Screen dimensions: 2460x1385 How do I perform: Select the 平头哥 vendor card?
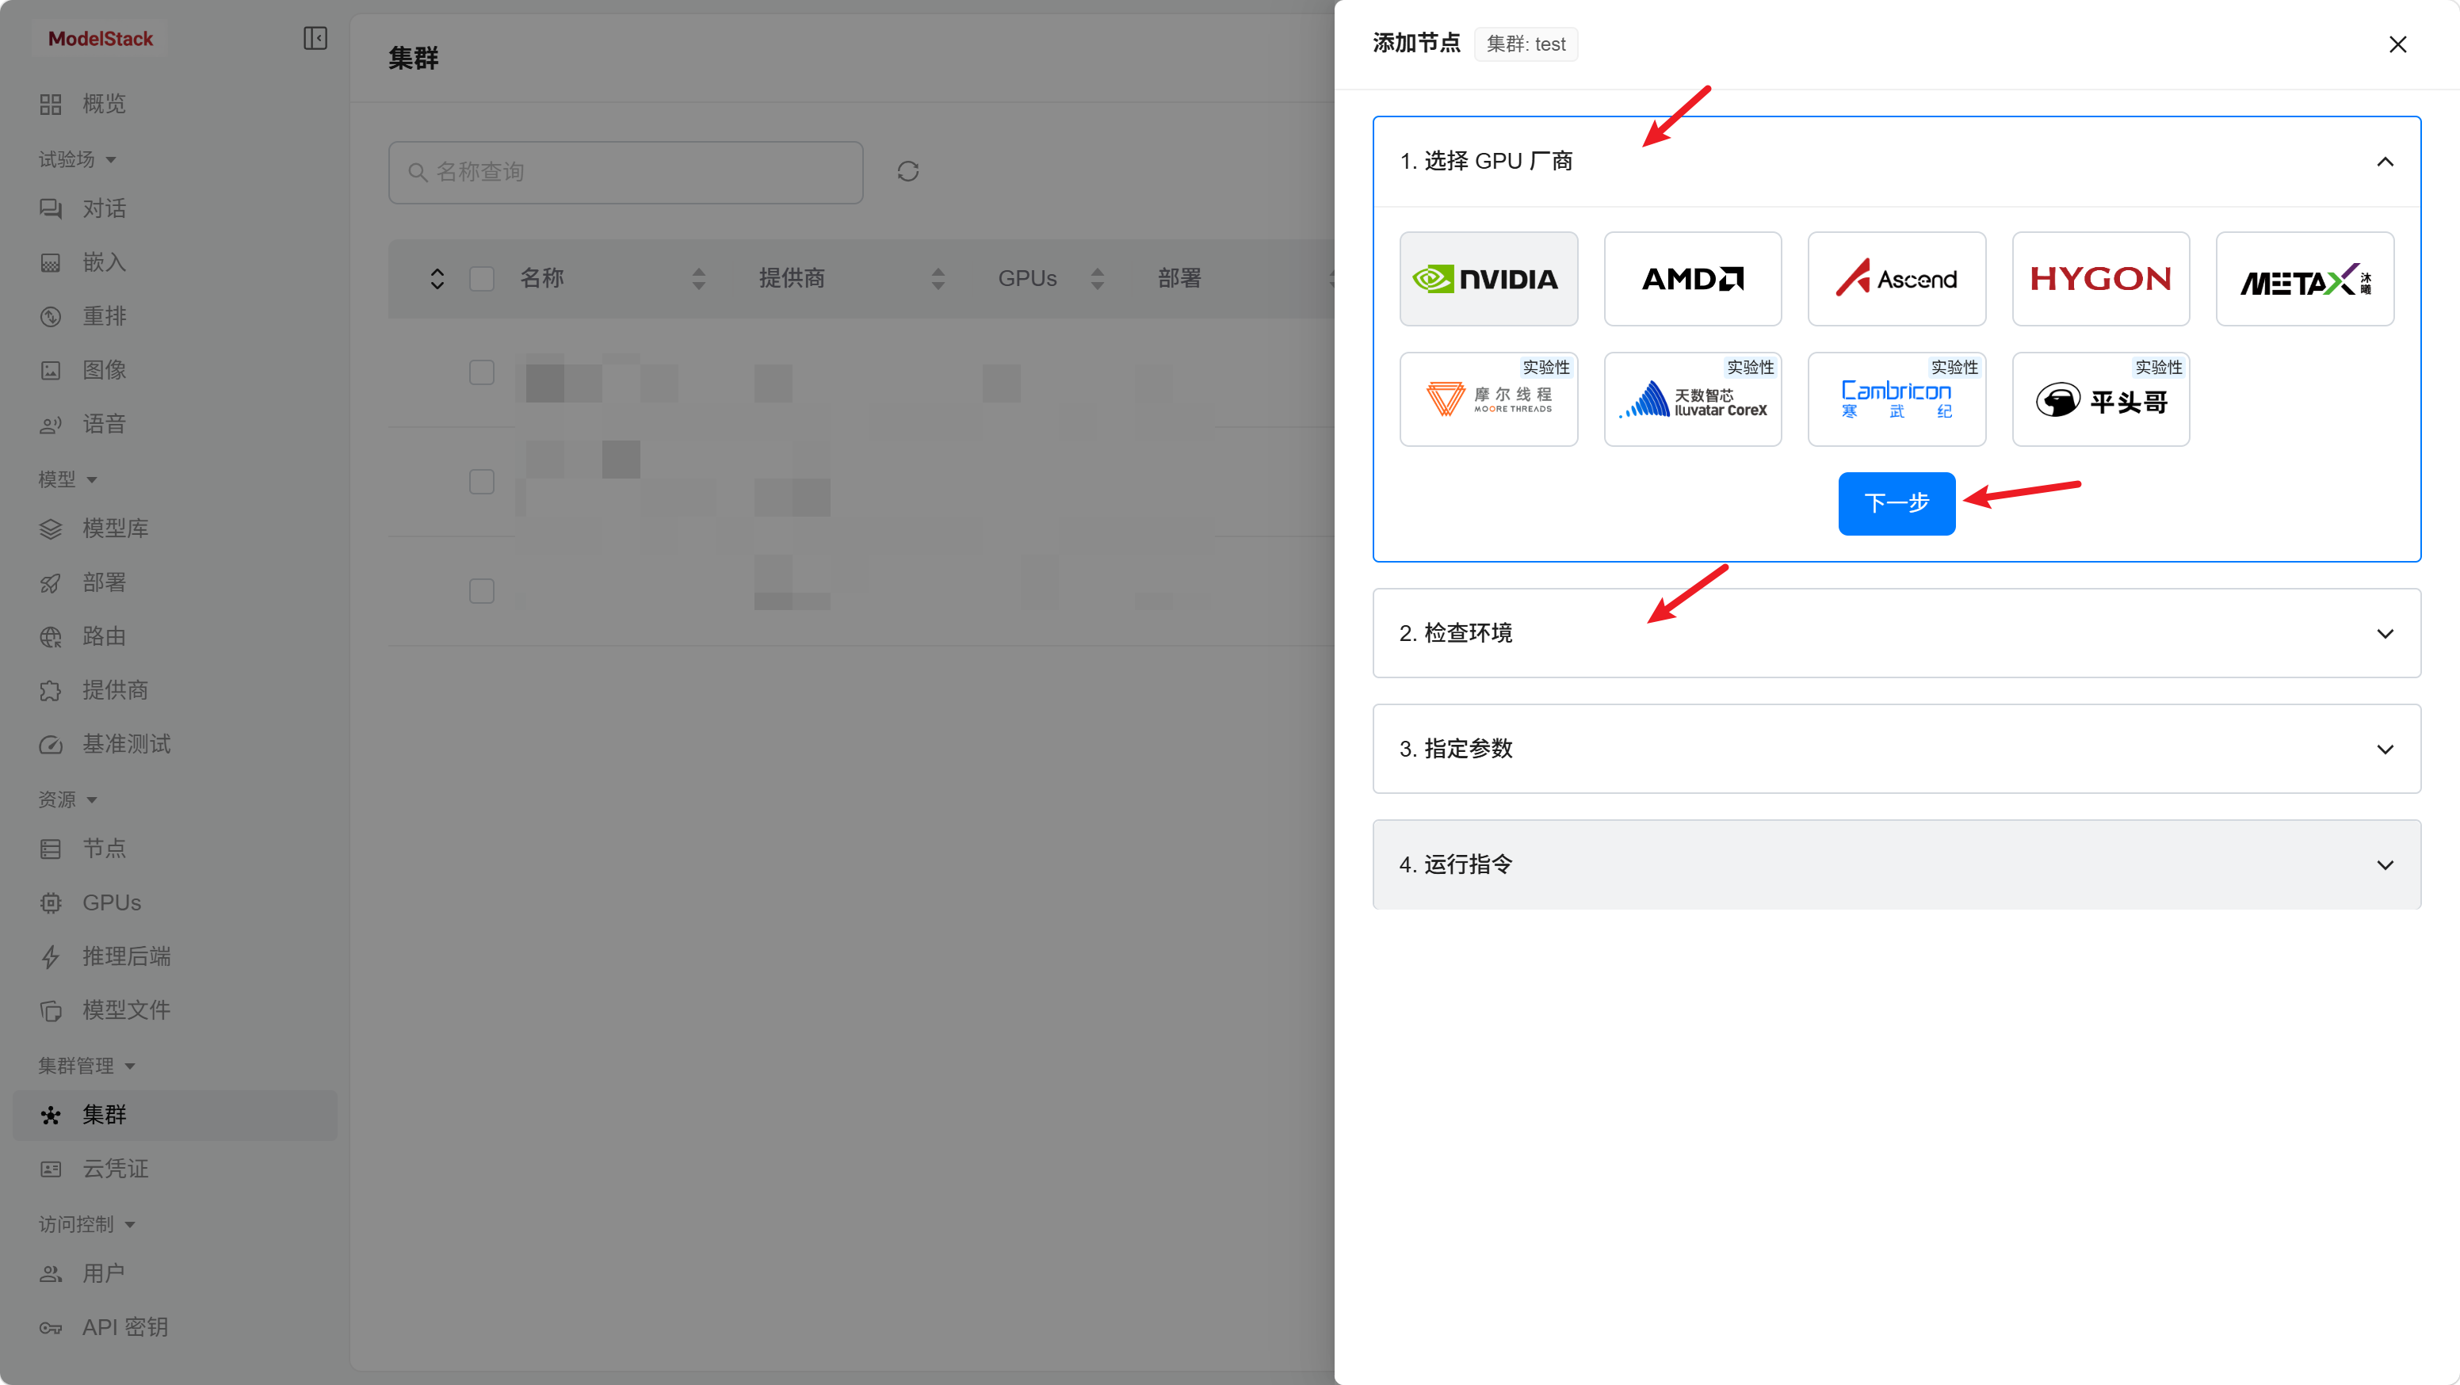[x=2101, y=399]
